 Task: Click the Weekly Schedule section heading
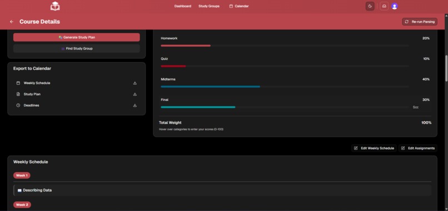31,162
